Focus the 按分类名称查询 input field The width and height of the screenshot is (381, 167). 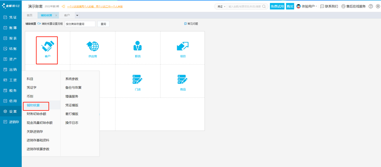[80, 24]
